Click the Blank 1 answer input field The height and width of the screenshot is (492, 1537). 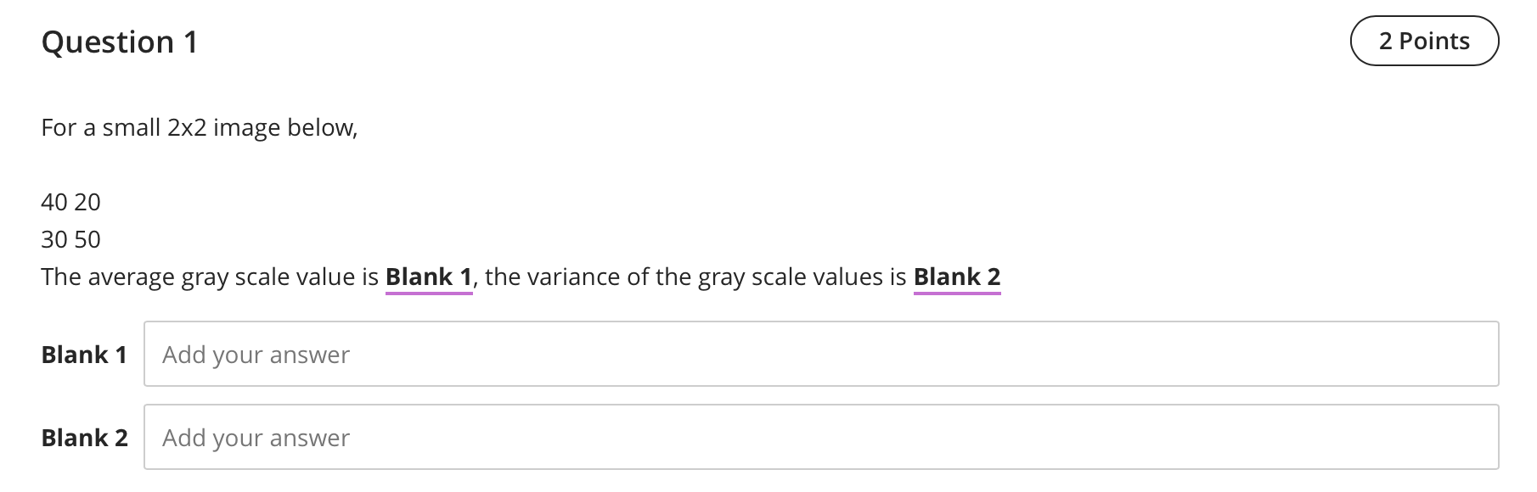pyautogui.click(x=821, y=354)
